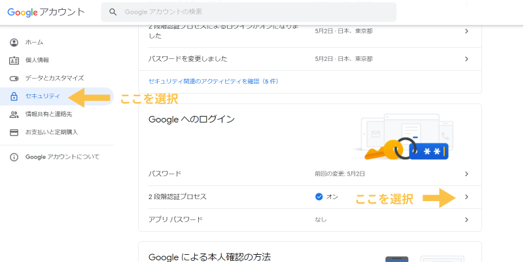
Task: Click the データとカスタマイズ toggle icon
Action: click(14, 79)
